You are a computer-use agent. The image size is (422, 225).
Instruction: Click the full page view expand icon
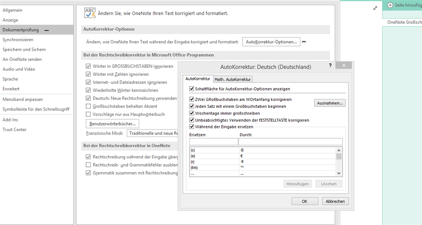(x=375, y=8)
